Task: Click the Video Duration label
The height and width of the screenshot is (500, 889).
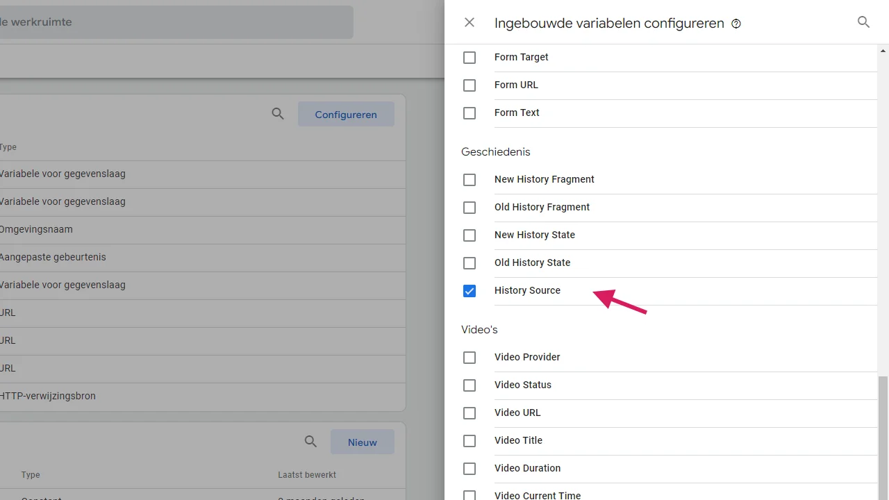Action: pyautogui.click(x=527, y=468)
